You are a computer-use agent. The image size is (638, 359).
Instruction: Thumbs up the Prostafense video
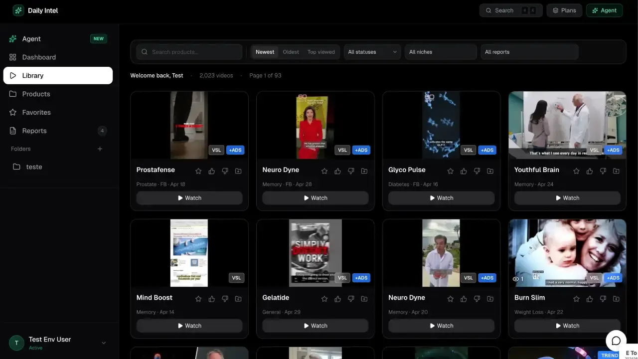point(212,171)
